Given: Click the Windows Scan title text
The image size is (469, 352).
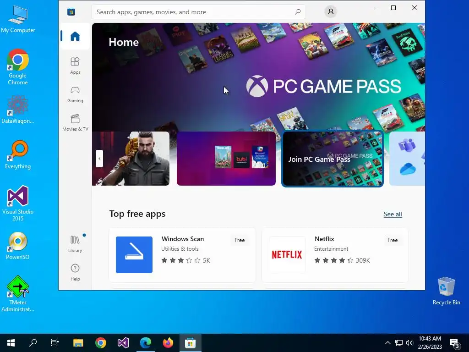Looking at the screenshot, I should pos(183,239).
